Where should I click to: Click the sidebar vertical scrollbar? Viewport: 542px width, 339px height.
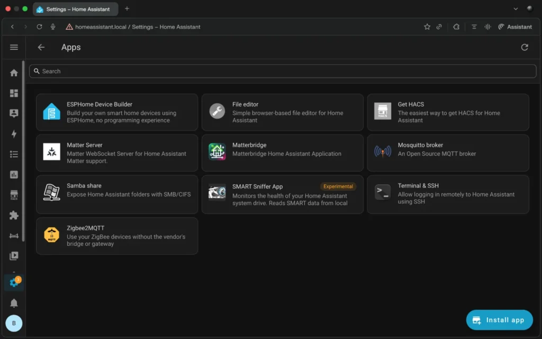pyautogui.click(x=23, y=151)
